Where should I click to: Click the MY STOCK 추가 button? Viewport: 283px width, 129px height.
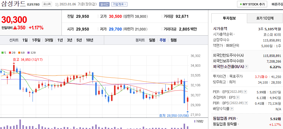pos(252,4)
